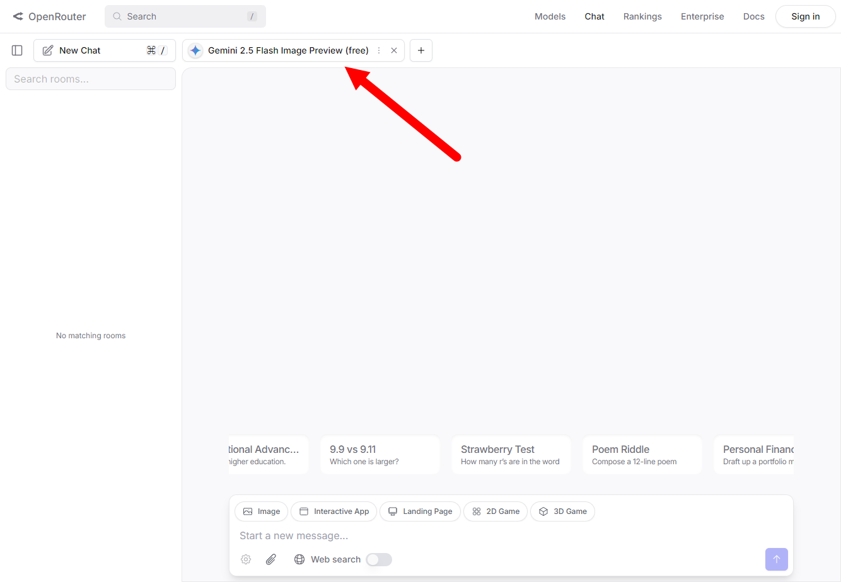The image size is (841, 582).
Task: Select the Image quick action chip
Action: pyautogui.click(x=262, y=511)
